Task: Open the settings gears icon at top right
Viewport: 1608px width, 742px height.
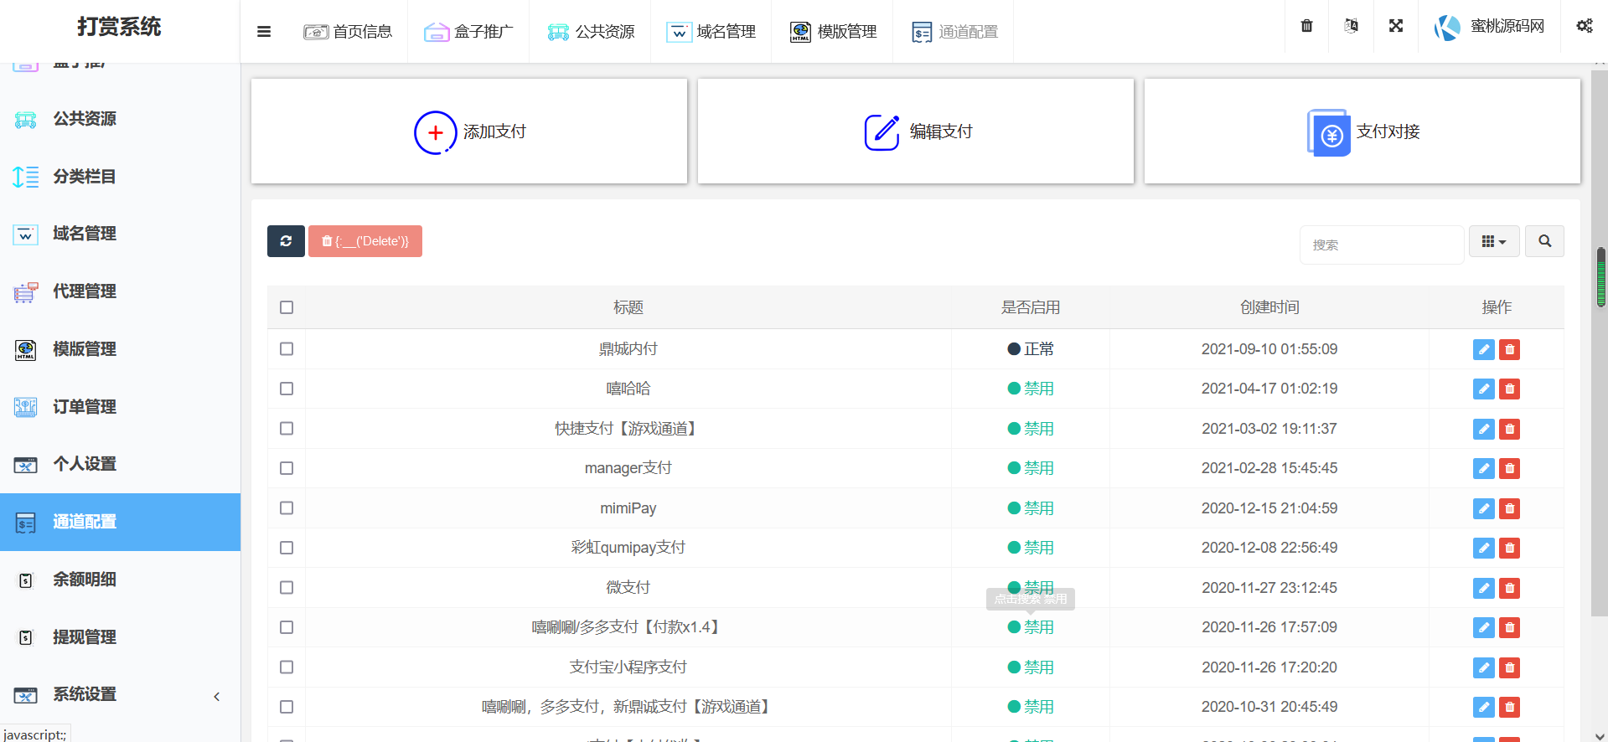Action: click(1584, 26)
